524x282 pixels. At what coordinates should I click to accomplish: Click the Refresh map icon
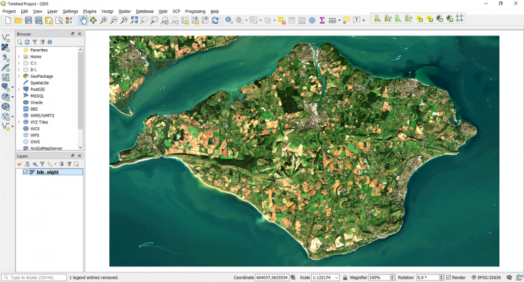click(216, 20)
